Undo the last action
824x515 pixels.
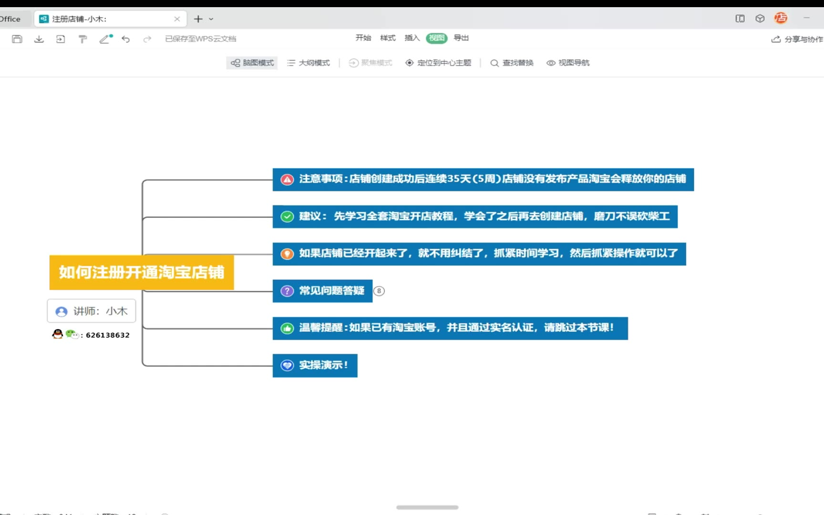click(x=126, y=39)
